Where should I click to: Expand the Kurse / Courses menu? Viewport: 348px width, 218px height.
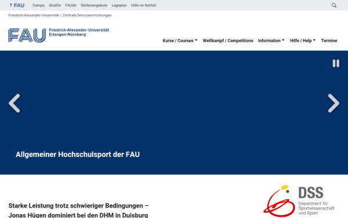tap(180, 41)
